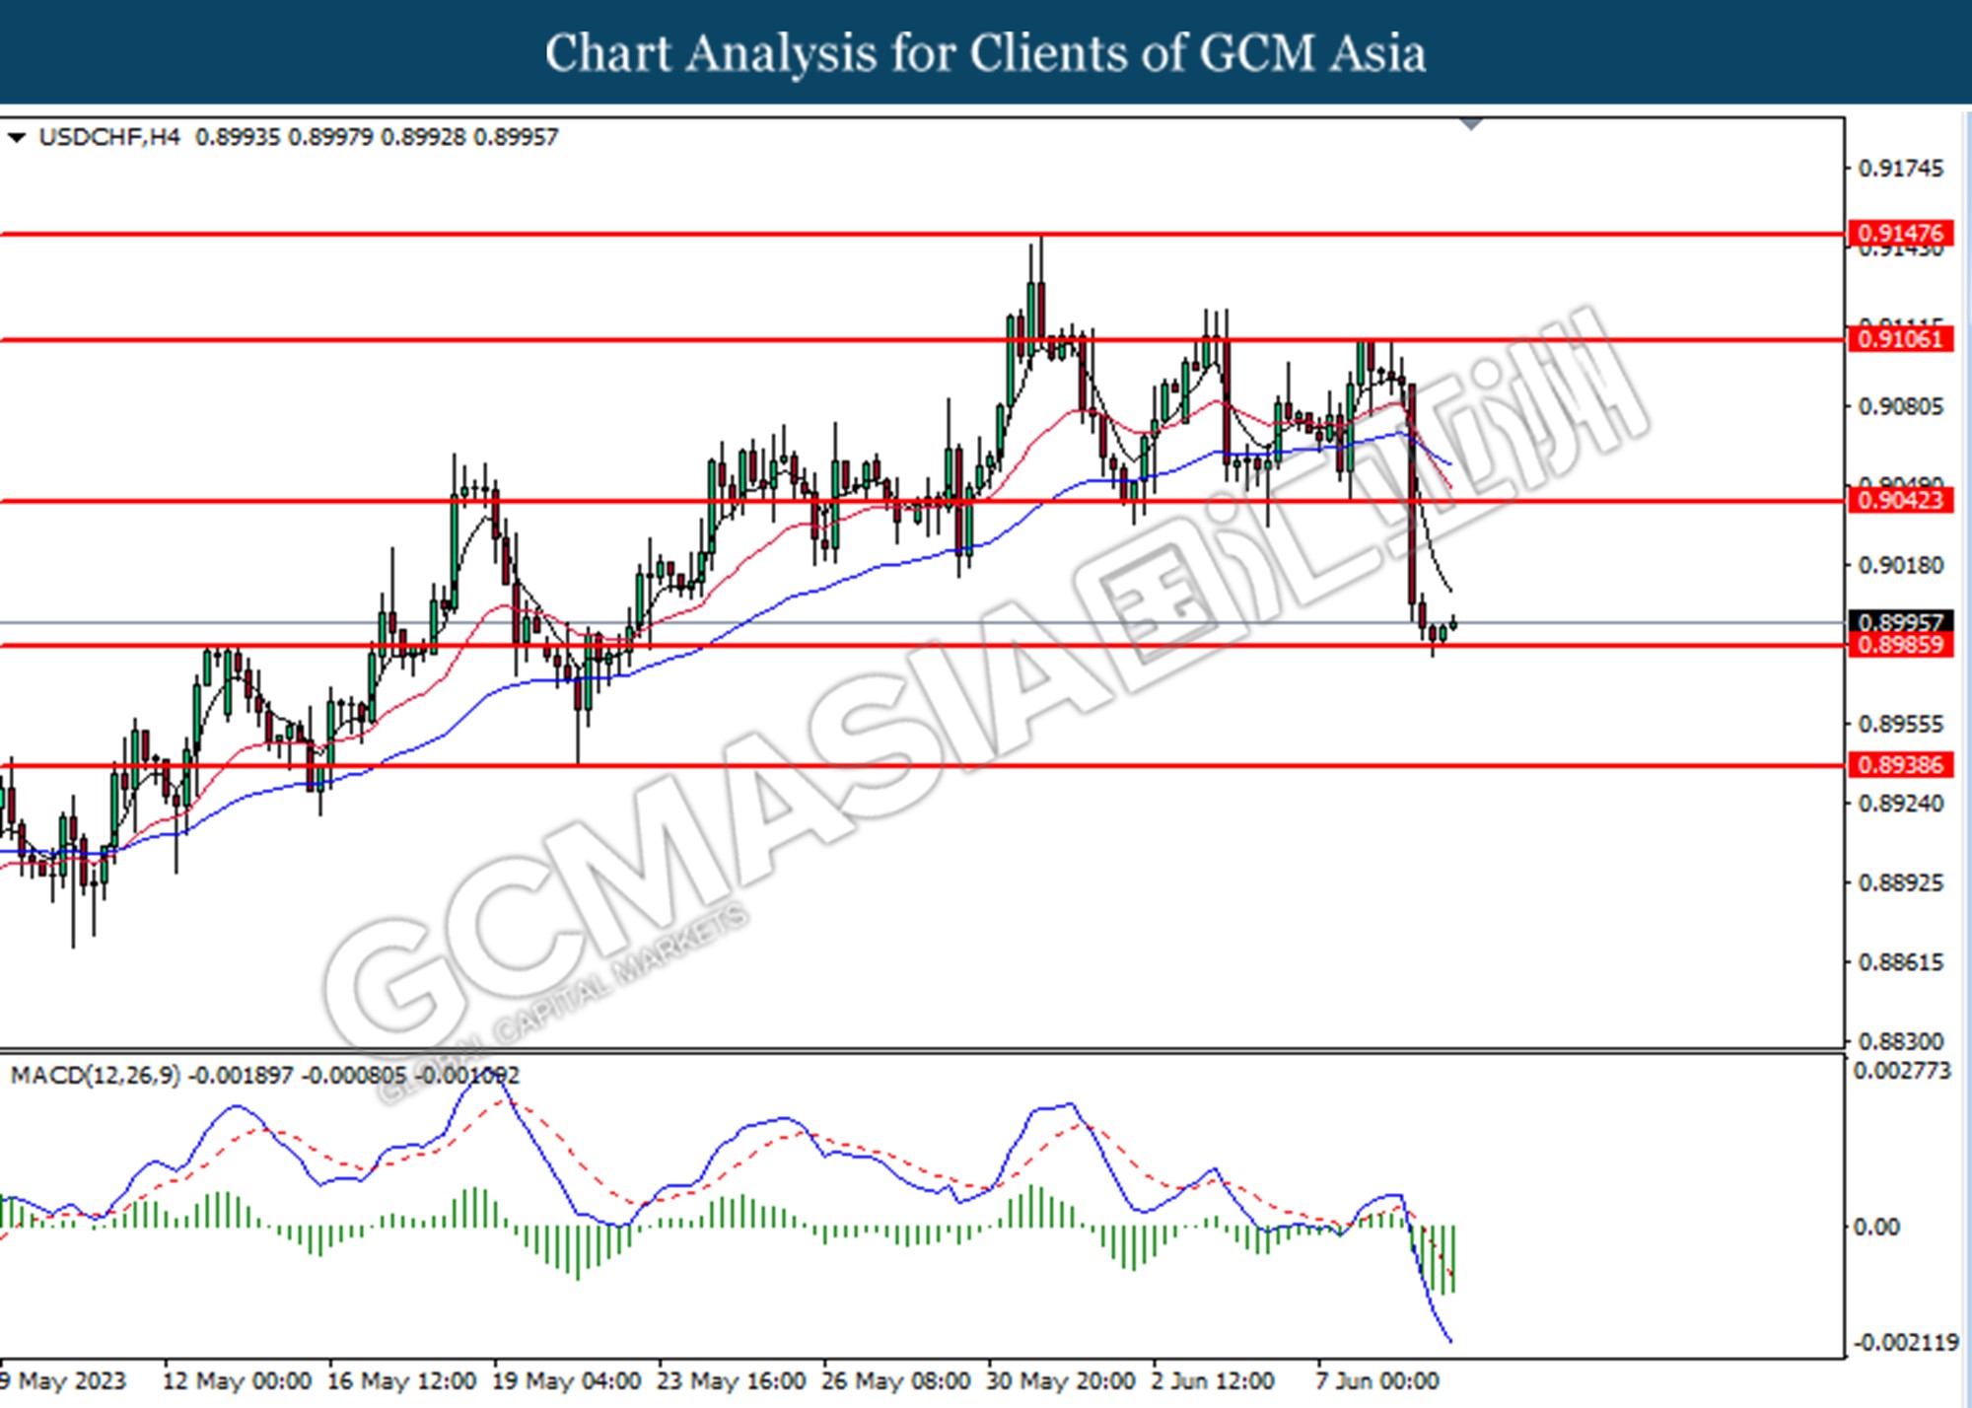The width and height of the screenshot is (1972, 1408).
Task: Click the 0.88925 price axis value
Action: pyautogui.click(x=1901, y=882)
